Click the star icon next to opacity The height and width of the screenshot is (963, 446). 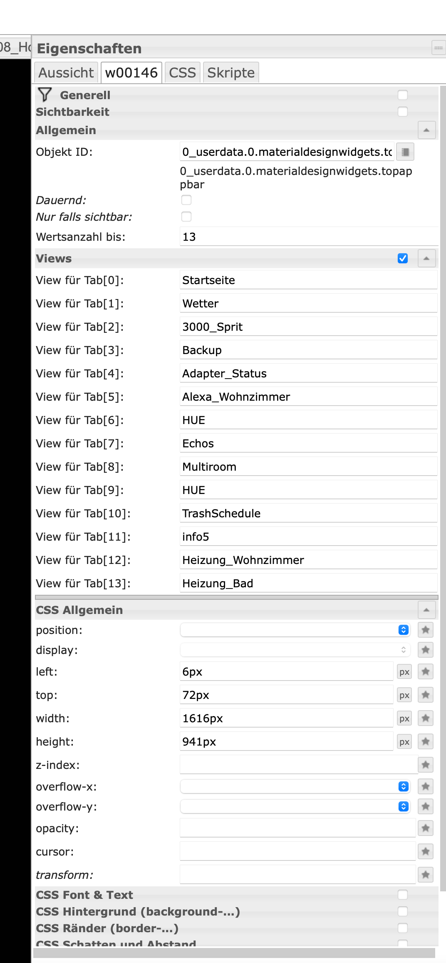click(426, 828)
